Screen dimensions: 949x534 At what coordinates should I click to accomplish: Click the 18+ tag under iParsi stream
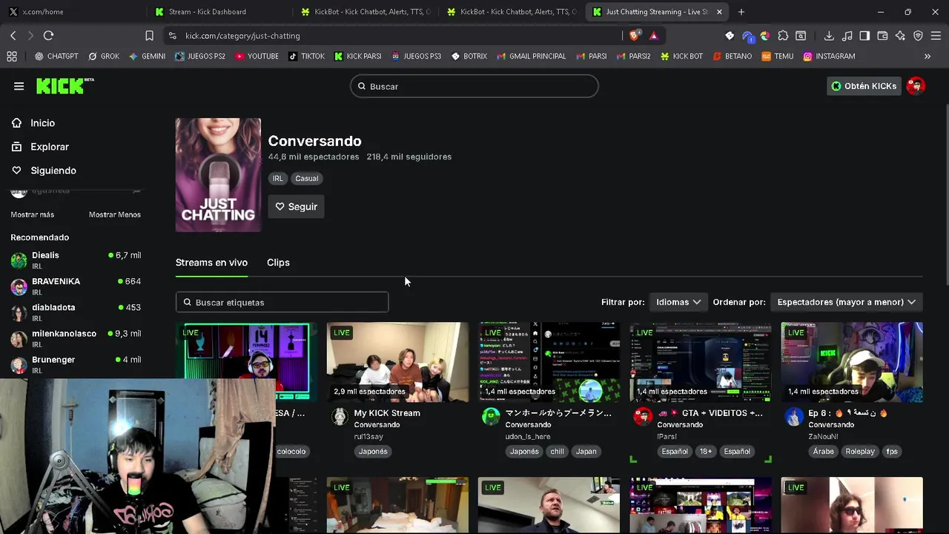tap(706, 452)
